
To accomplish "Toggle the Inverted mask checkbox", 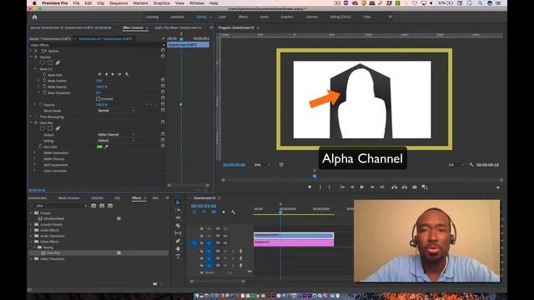I will (98, 98).
